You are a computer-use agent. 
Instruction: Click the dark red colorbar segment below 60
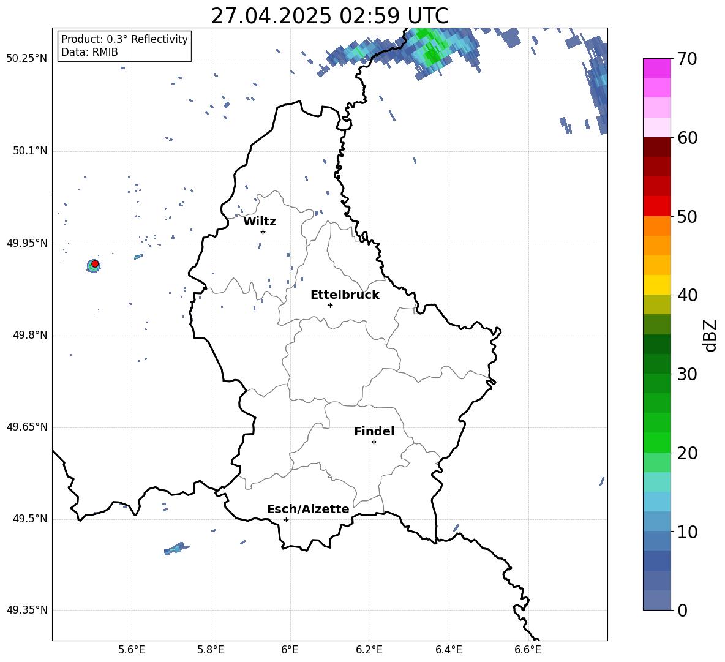point(656,147)
